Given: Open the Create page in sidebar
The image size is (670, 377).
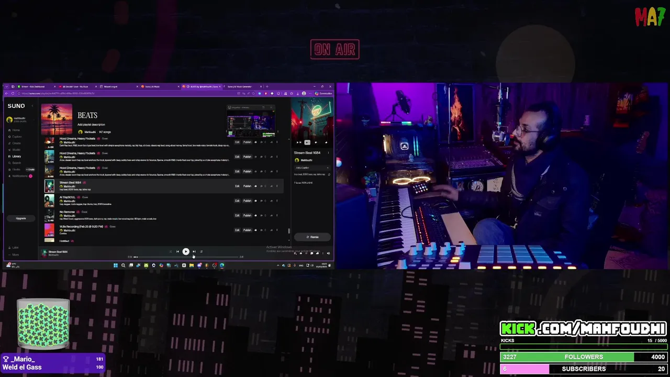Looking at the screenshot, I should pos(16,143).
